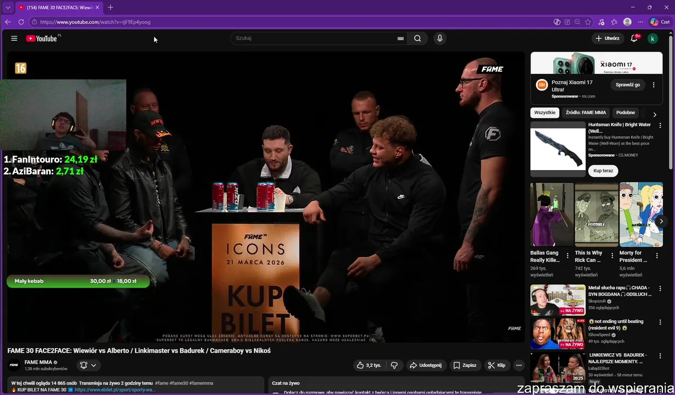Add page to favorites star
The width and height of the screenshot is (675, 395).
click(588, 22)
